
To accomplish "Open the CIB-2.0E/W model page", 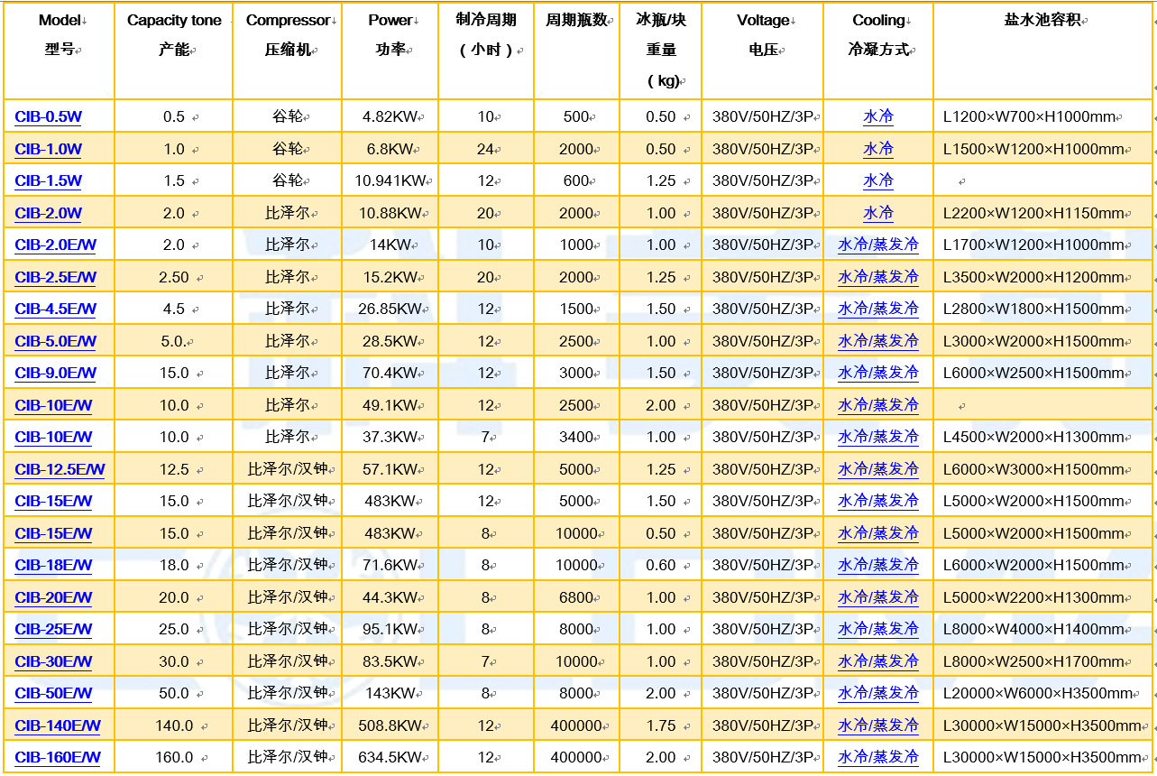I will [55, 245].
